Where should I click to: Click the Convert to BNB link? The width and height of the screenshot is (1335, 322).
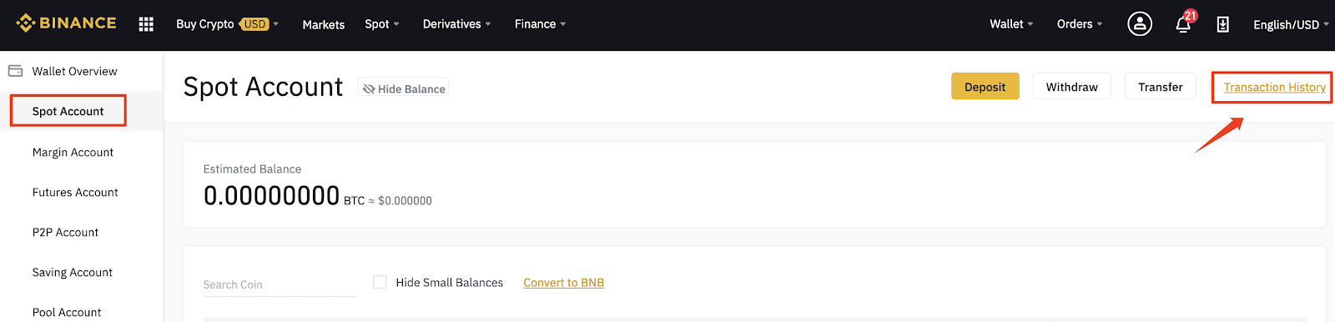click(564, 283)
